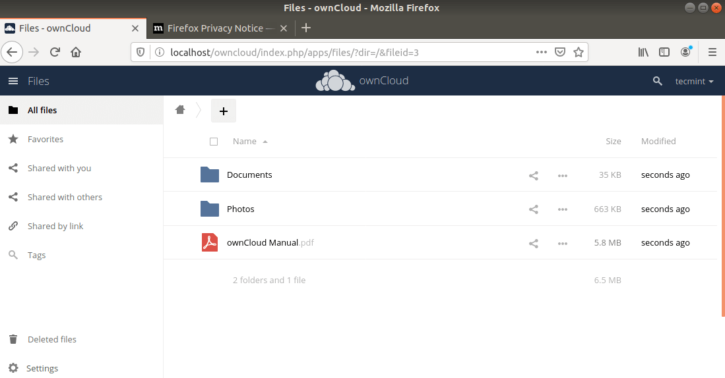
Task: Tick the select-all files checkbox
Action: pyautogui.click(x=214, y=142)
